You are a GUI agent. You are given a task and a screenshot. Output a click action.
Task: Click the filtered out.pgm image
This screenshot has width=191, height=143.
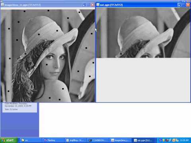143,33
